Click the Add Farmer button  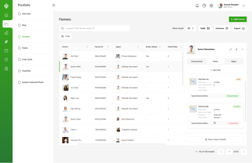(x=238, y=19)
